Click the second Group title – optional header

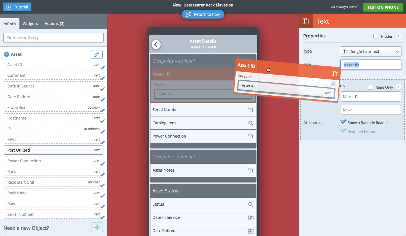[203, 157]
